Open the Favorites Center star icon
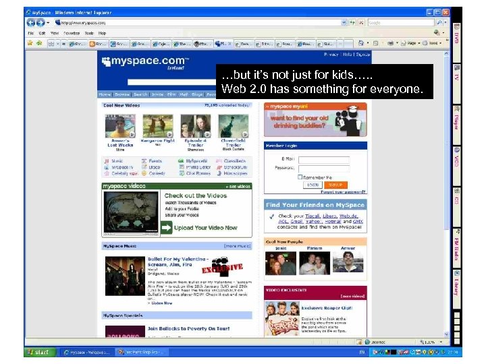Screen dimensions: 486x364 30,43
